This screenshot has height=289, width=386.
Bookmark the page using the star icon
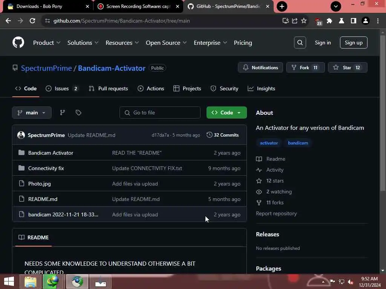coord(304,21)
